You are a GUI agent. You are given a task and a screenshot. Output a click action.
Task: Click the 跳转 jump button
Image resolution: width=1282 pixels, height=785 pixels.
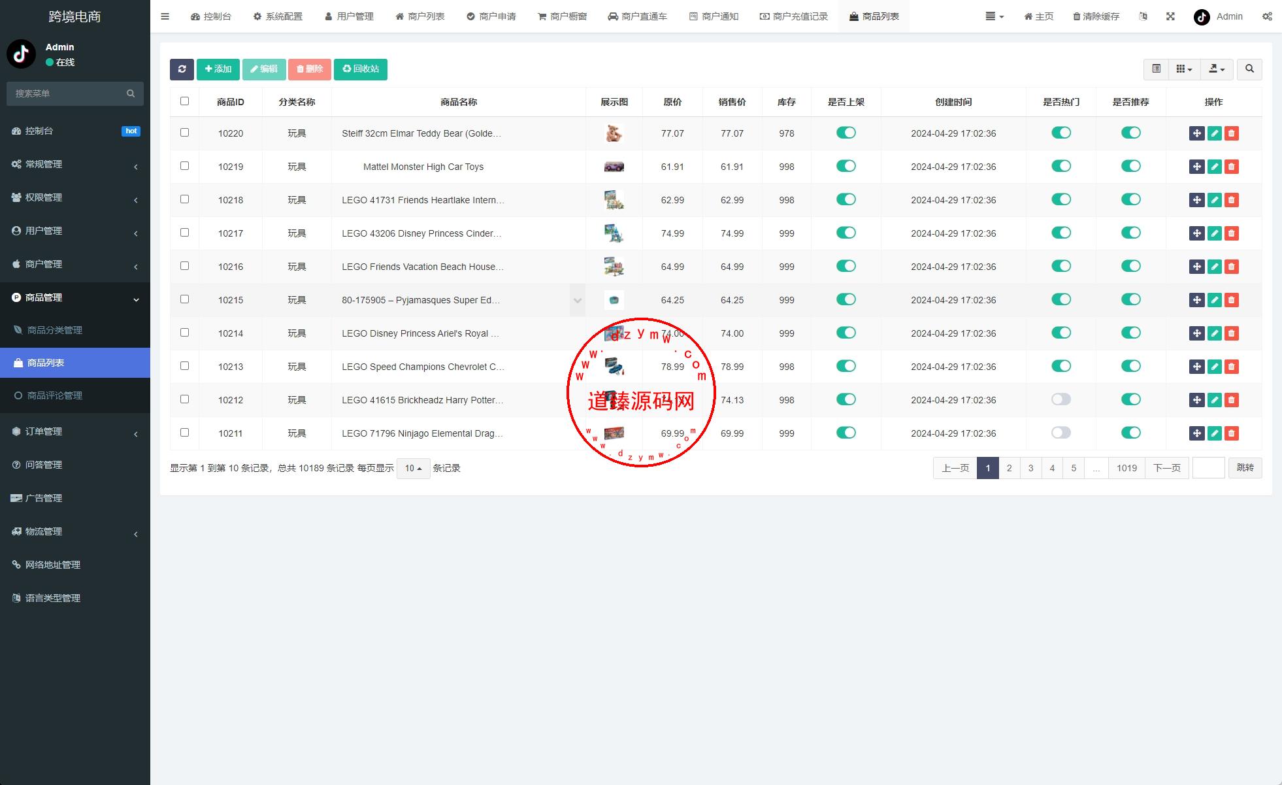pos(1245,468)
